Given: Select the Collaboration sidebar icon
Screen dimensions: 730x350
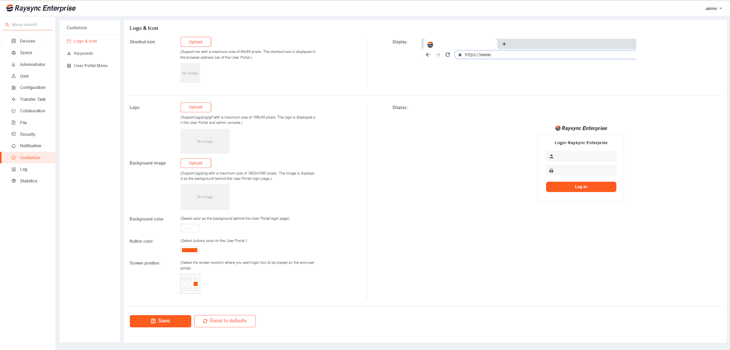Looking at the screenshot, I should [x=14, y=111].
